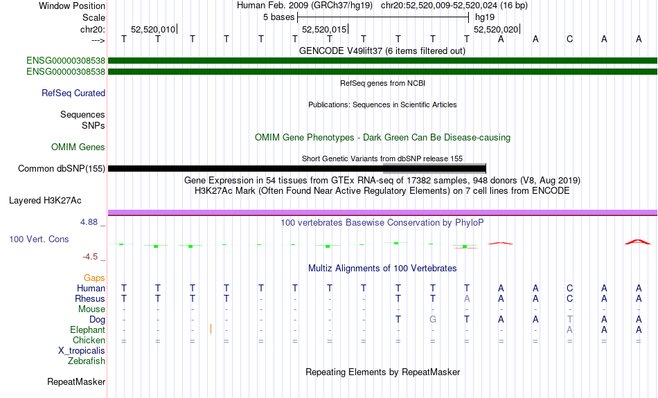Image resolution: width=658 pixels, height=398 pixels.
Task: Click the ---> sequence direction arrow label
Action: (98, 40)
